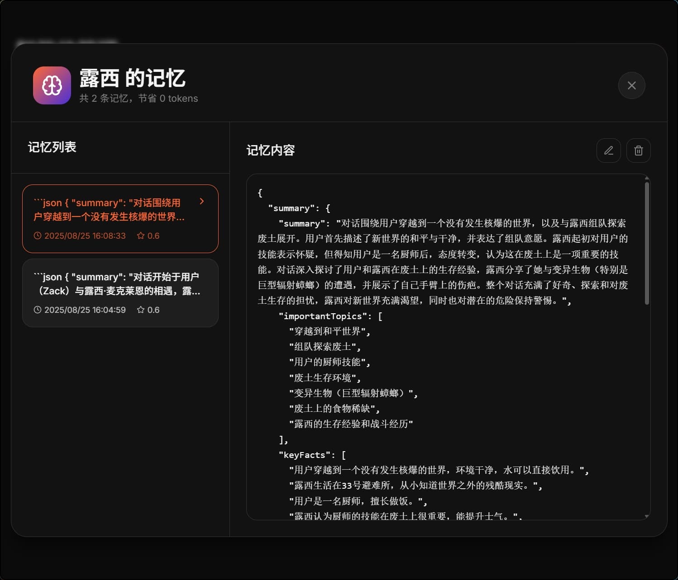Image resolution: width=678 pixels, height=580 pixels.
Task: Click the brain logo icon beside 露西 的记忆
Action: click(52, 85)
